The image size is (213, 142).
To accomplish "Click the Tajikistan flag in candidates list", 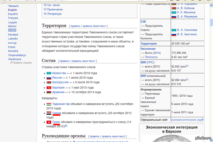I will click(49, 104).
